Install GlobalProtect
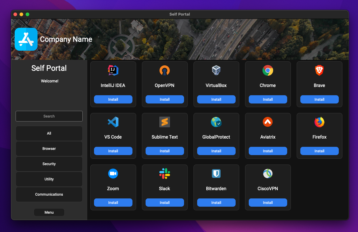This screenshot has height=232, width=358. coord(216,151)
